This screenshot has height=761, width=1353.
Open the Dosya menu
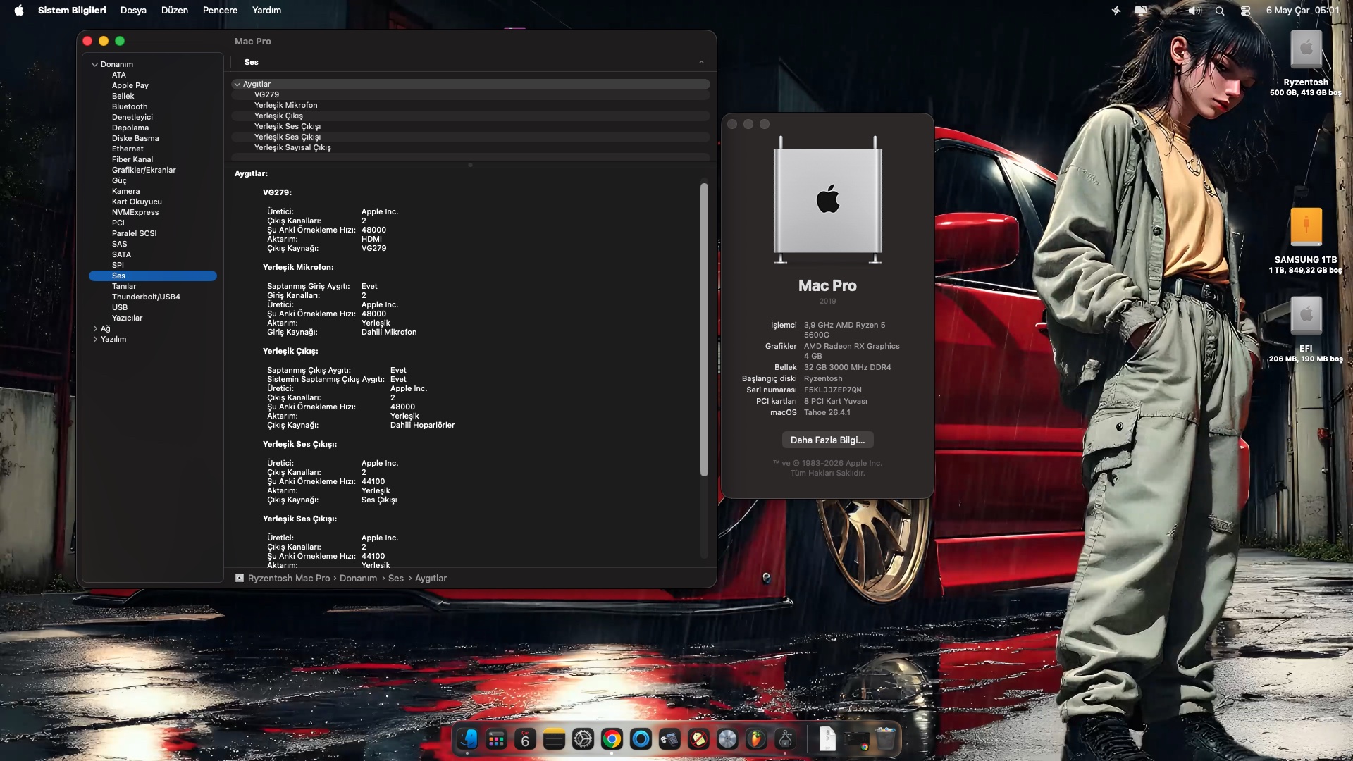pyautogui.click(x=133, y=10)
